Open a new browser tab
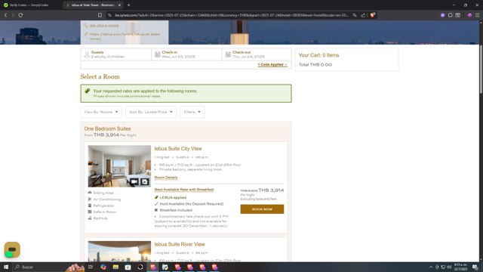483x272 pixels. click(129, 5)
